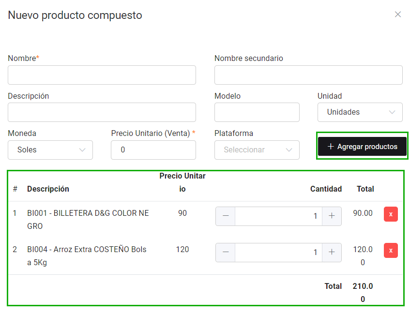Select the Precio Unitario (Venta) field
Image resolution: width=410 pixels, height=315 pixels.
153,150
